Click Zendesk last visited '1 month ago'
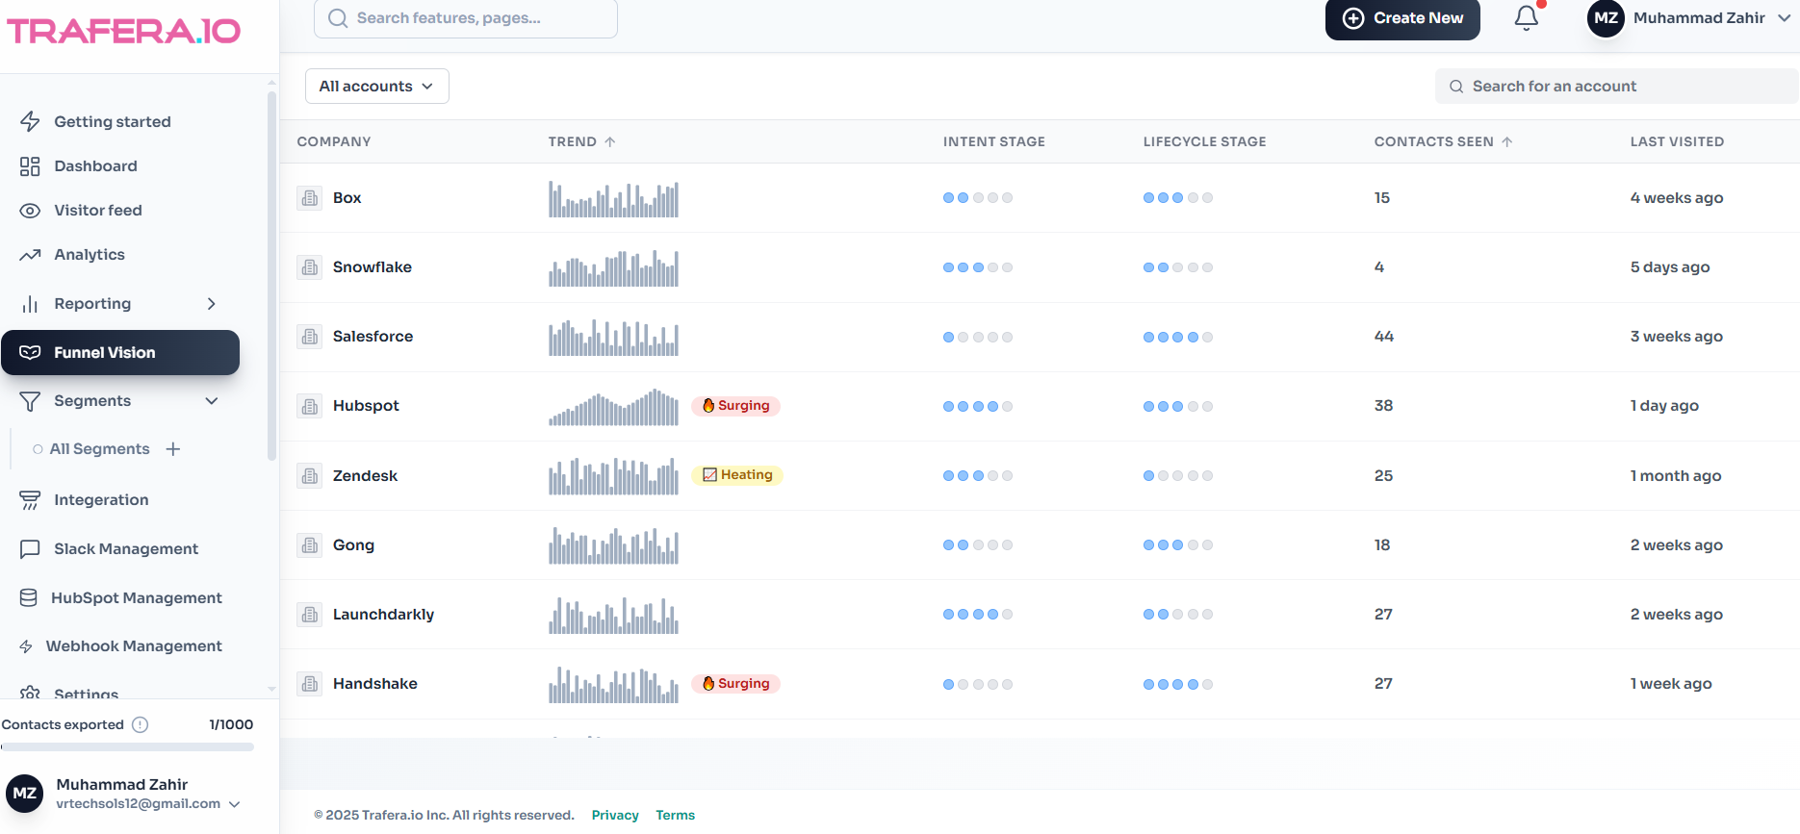 tap(1676, 476)
